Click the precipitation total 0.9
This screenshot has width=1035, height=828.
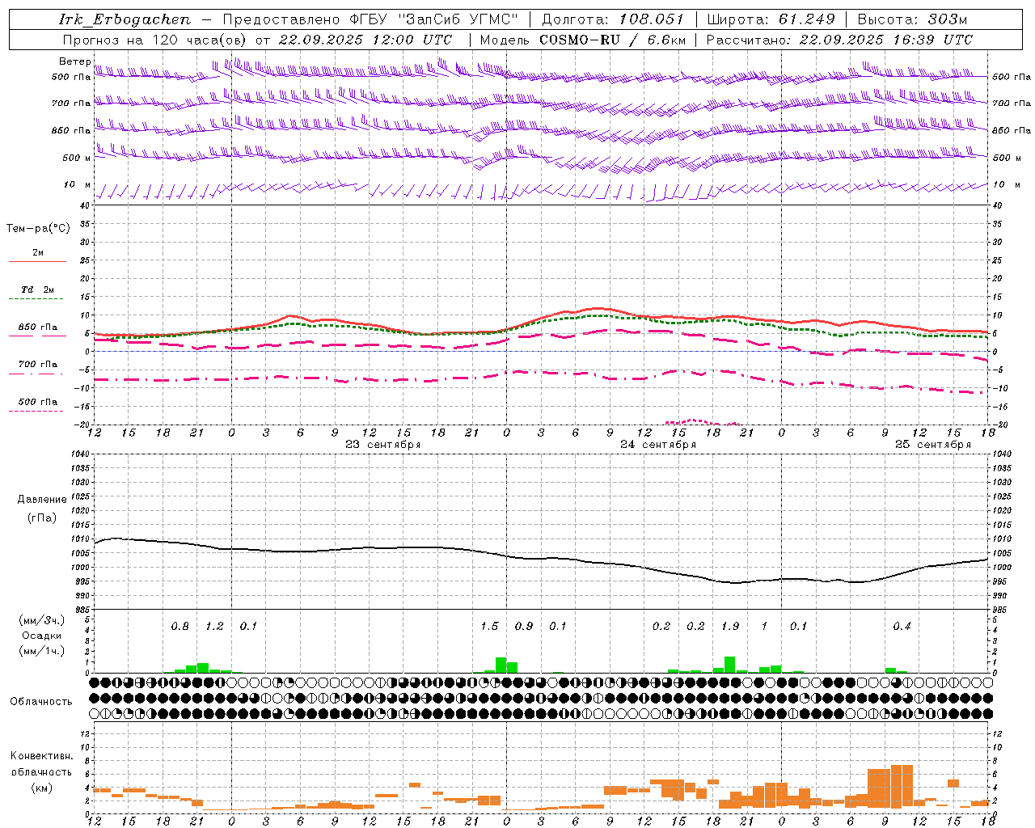[x=524, y=626]
